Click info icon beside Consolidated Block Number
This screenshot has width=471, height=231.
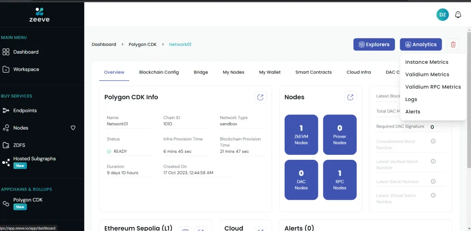pos(433,141)
